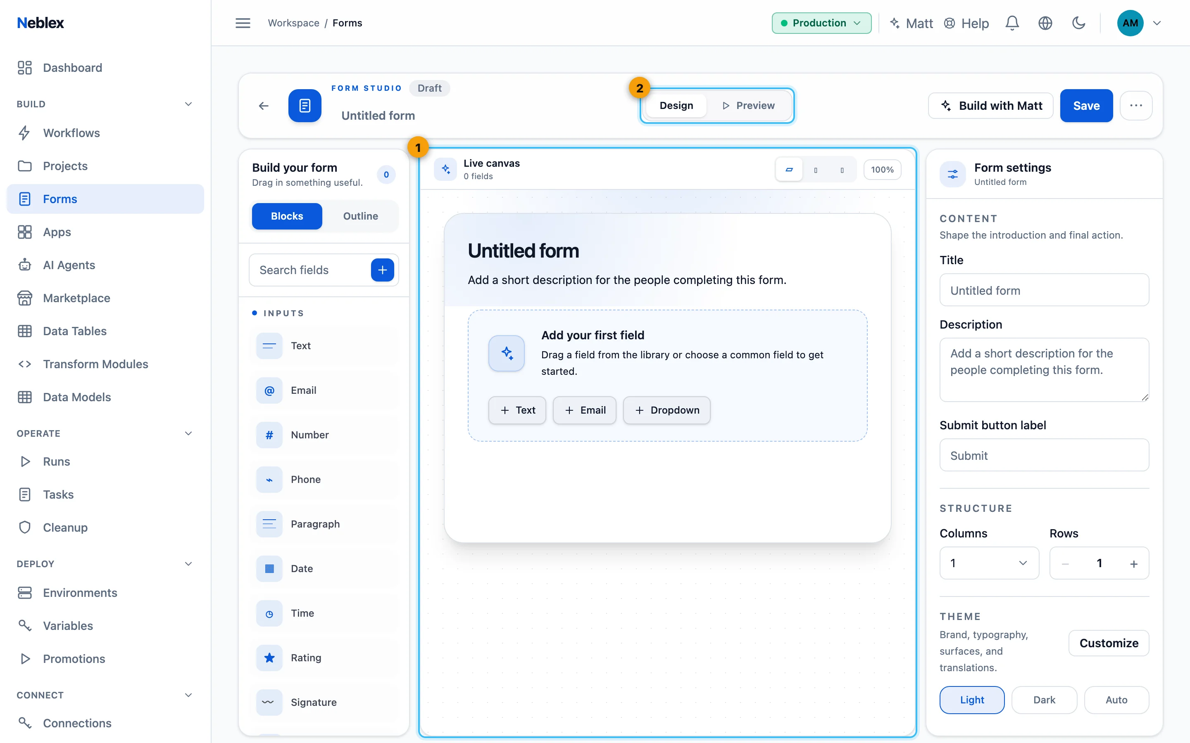Image resolution: width=1190 pixels, height=743 pixels.
Task: Increase Rows with the plus stepper
Action: click(1133, 563)
